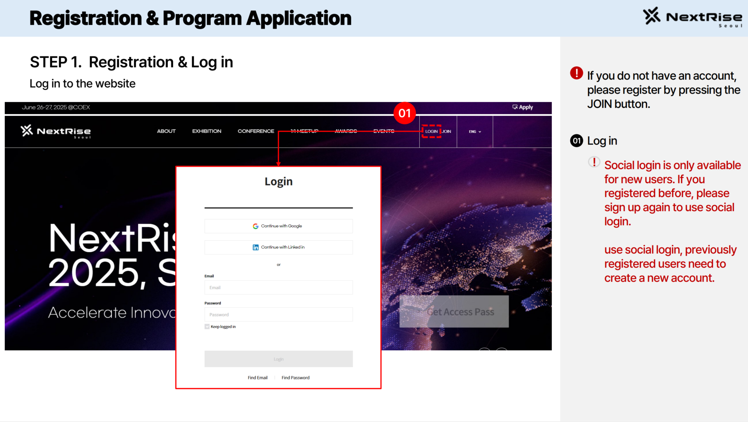Open the CONFERENCE menu item

(256, 131)
